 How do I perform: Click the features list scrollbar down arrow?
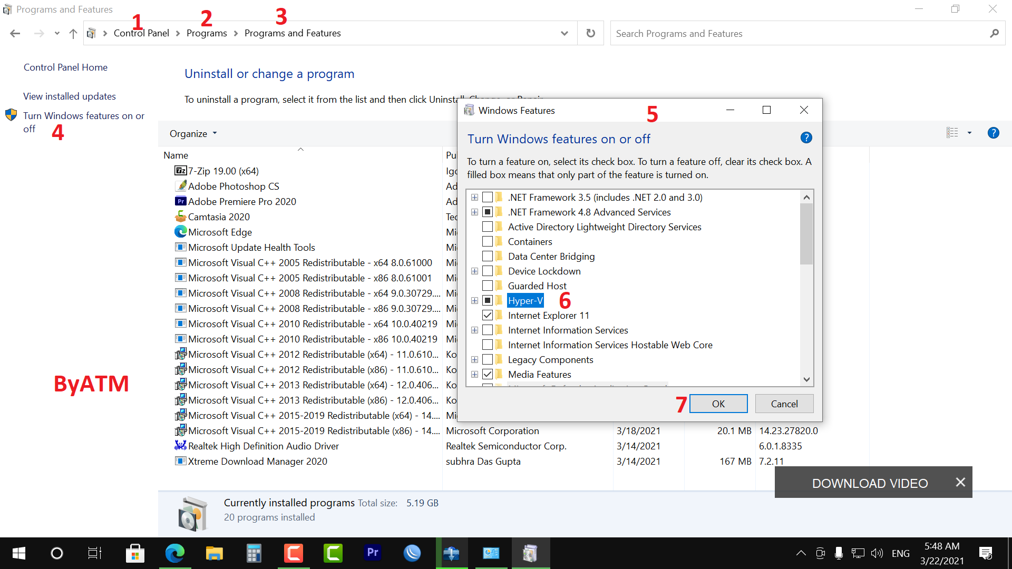806,379
